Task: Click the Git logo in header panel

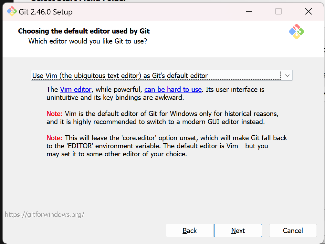Action: 296,32
